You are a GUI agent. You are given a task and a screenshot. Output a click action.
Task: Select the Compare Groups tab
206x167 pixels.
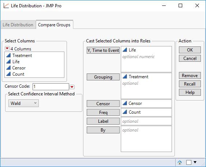(54, 24)
